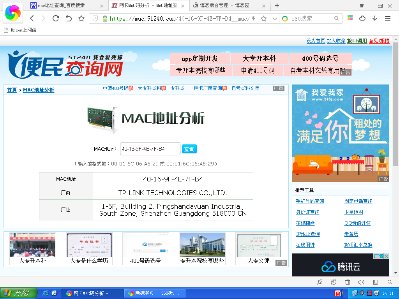Reload the current page

coord(56,18)
